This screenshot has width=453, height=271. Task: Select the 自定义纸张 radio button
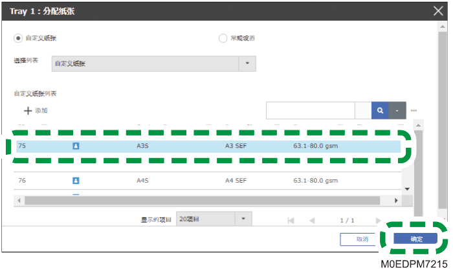click(18, 38)
